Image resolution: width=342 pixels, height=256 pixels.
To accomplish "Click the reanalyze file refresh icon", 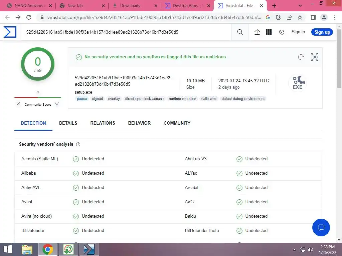I will point(301,57).
